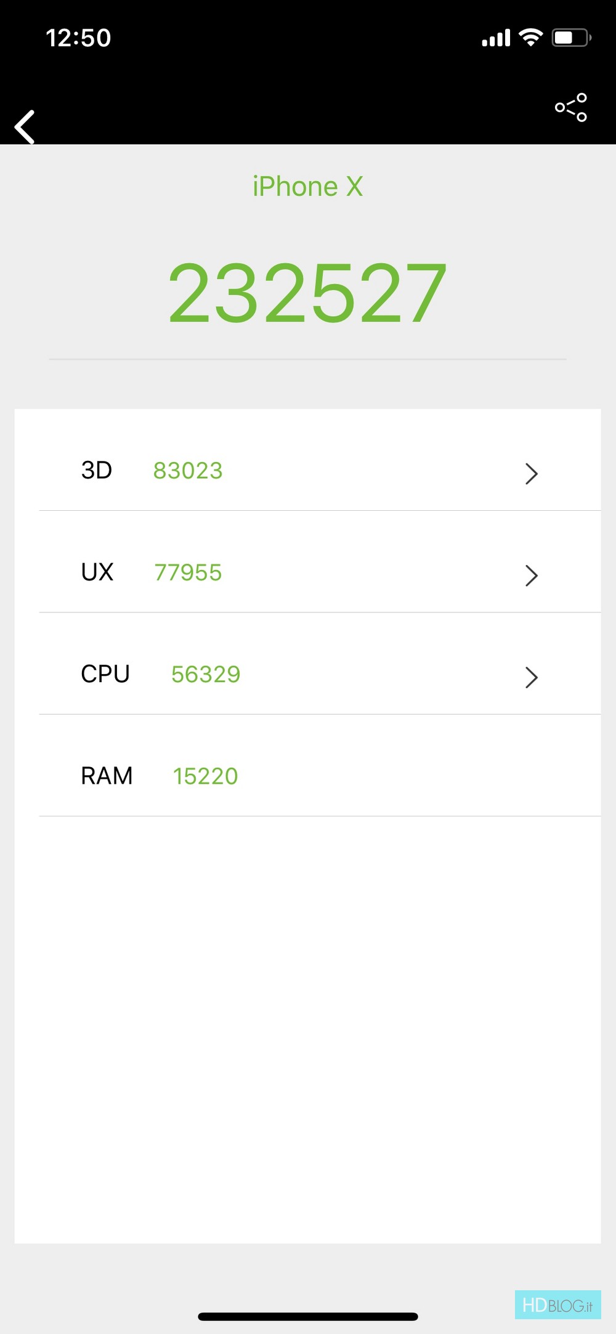Open the 3D score row
This screenshot has height=1334, width=616.
[308, 471]
